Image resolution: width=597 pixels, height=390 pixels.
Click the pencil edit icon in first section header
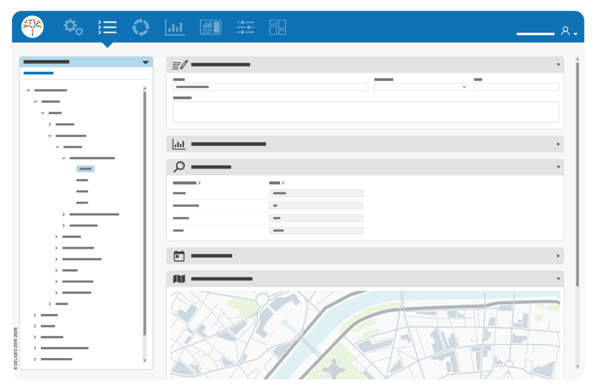[180, 65]
